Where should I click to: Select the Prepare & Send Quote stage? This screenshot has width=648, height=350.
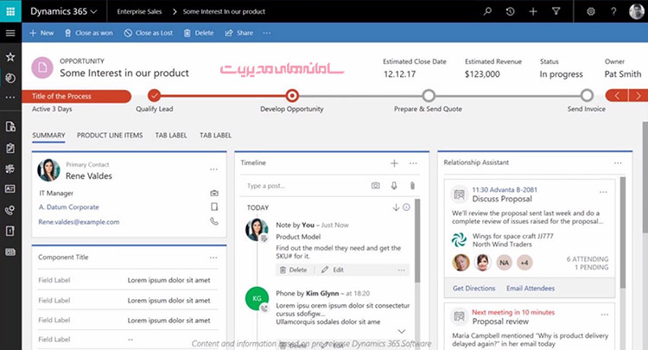click(429, 96)
